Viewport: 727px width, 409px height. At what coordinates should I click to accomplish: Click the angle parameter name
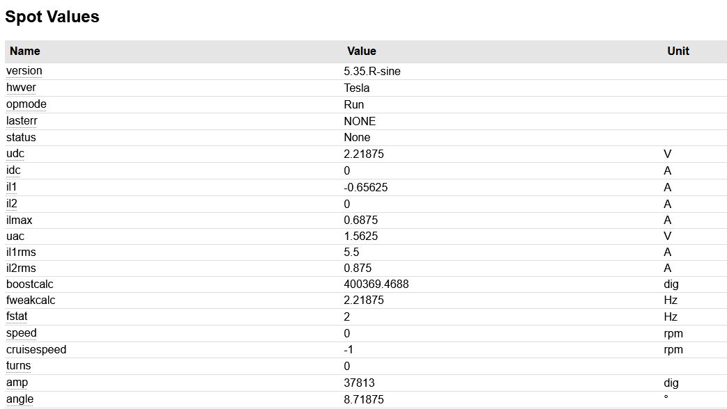20,399
